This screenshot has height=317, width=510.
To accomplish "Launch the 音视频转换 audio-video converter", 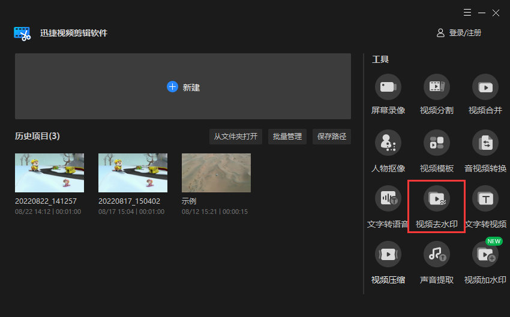I will click(x=485, y=143).
